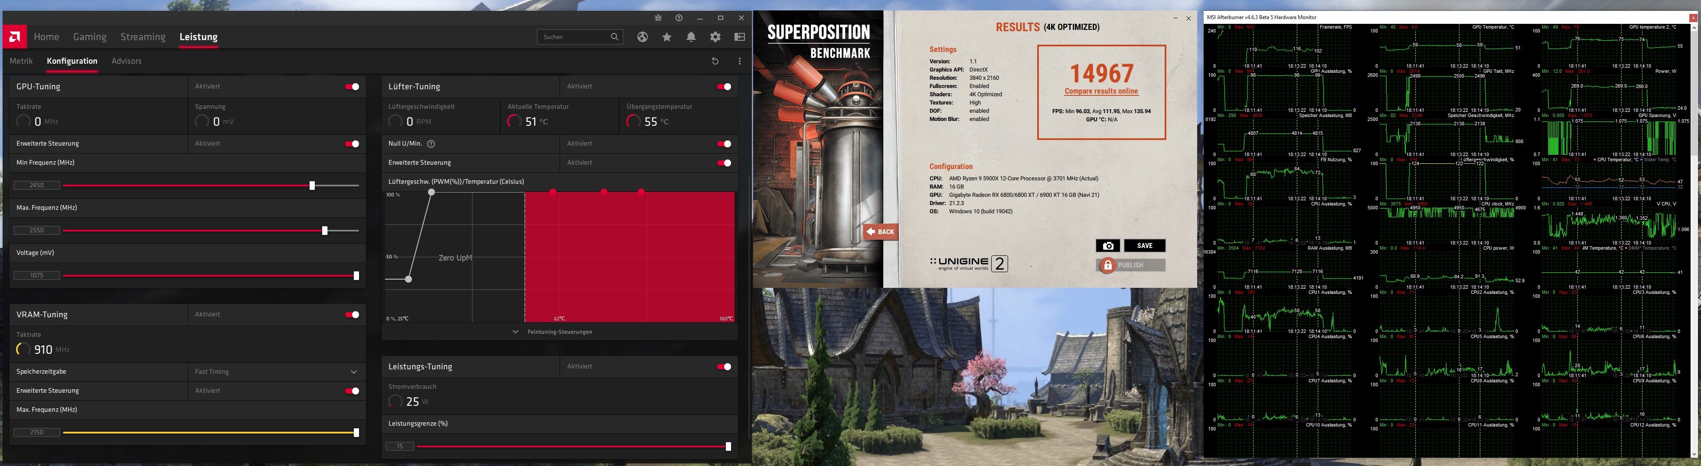
Task: Click the sidebar panel toggle icon
Action: coord(740,37)
